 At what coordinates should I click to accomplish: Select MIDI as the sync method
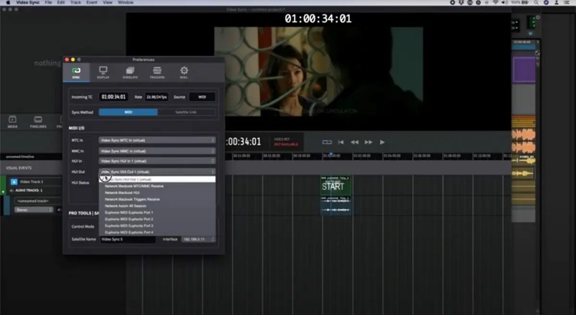point(128,112)
